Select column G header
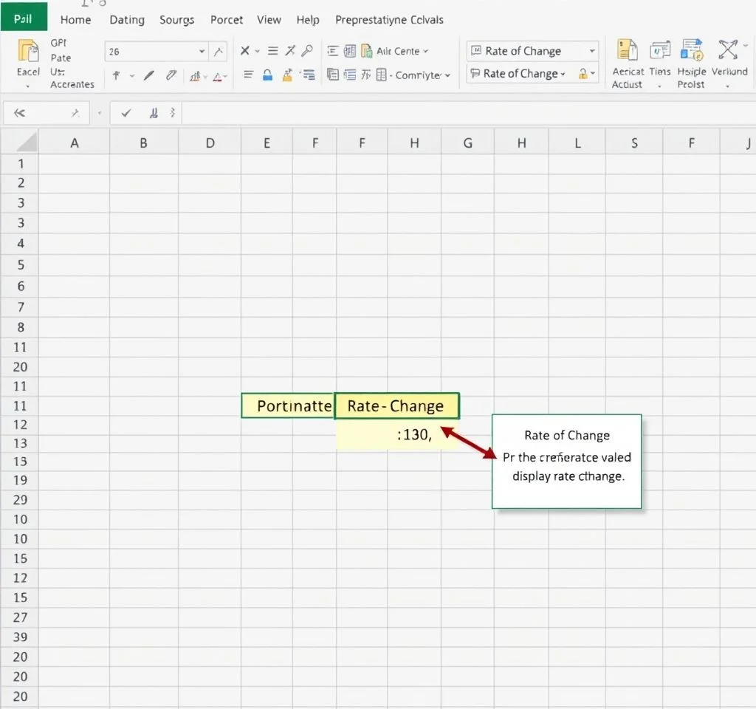 pos(467,143)
